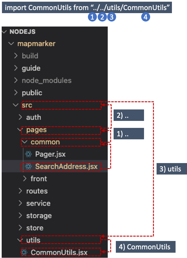187x258 pixels.
Task: Collapse the common folder chevron
Action: (x=25, y=142)
